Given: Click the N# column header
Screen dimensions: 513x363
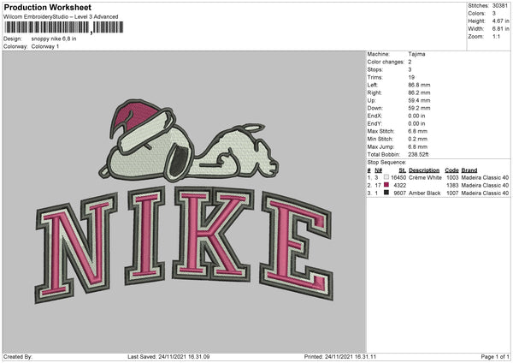Looking at the screenshot, I should coord(378,170).
